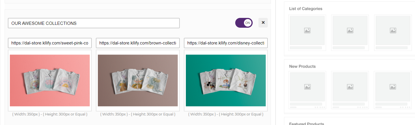Screen dimensions: 415x125
Task: Click first image placeholder in New Products
Action: (307, 87)
